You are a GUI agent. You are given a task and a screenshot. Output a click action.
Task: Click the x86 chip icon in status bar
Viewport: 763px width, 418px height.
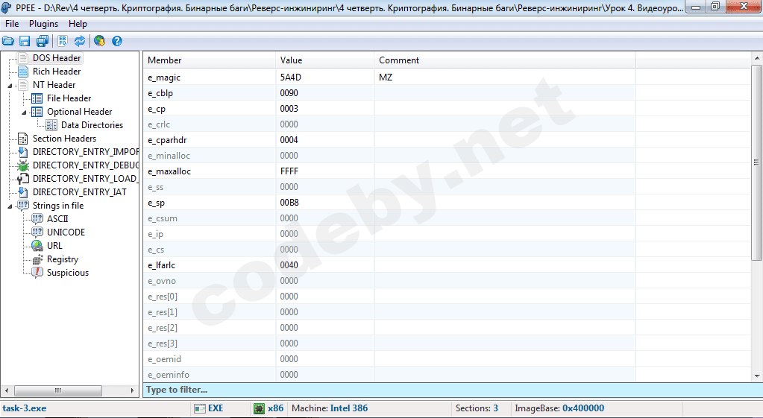259,409
